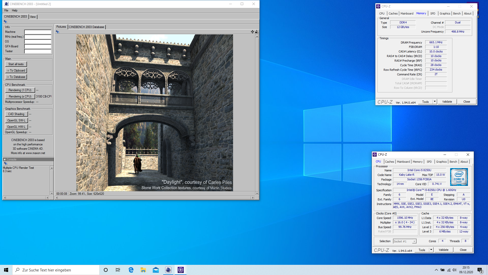Click the move-arrows icon in Pictures panel
Screen dimensions: 488x275
(252, 32)
